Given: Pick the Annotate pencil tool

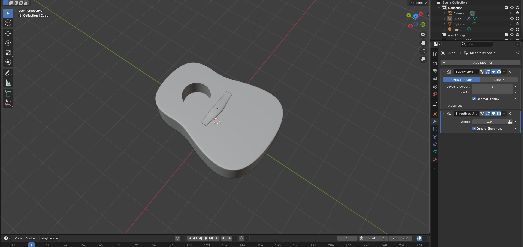Looking at the screenshot, I should (x=8, y=73).
